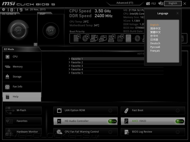This screenshot has width=190, height=142.
Task: Click the date Sat 28 Nov, 2015
Action: pos(35,9)
